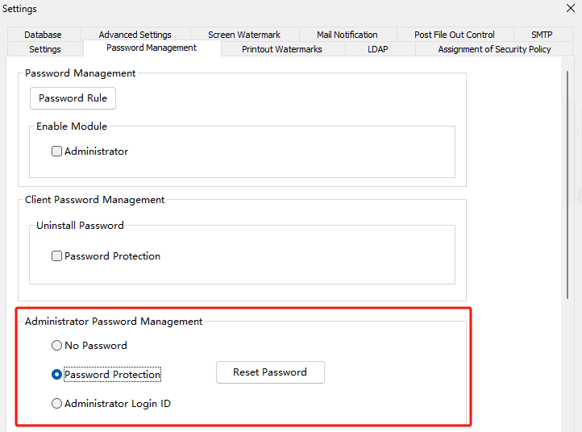Choose the Password Protection radio button
This screenshot has width=582, height=432.
tap(57, 375)
